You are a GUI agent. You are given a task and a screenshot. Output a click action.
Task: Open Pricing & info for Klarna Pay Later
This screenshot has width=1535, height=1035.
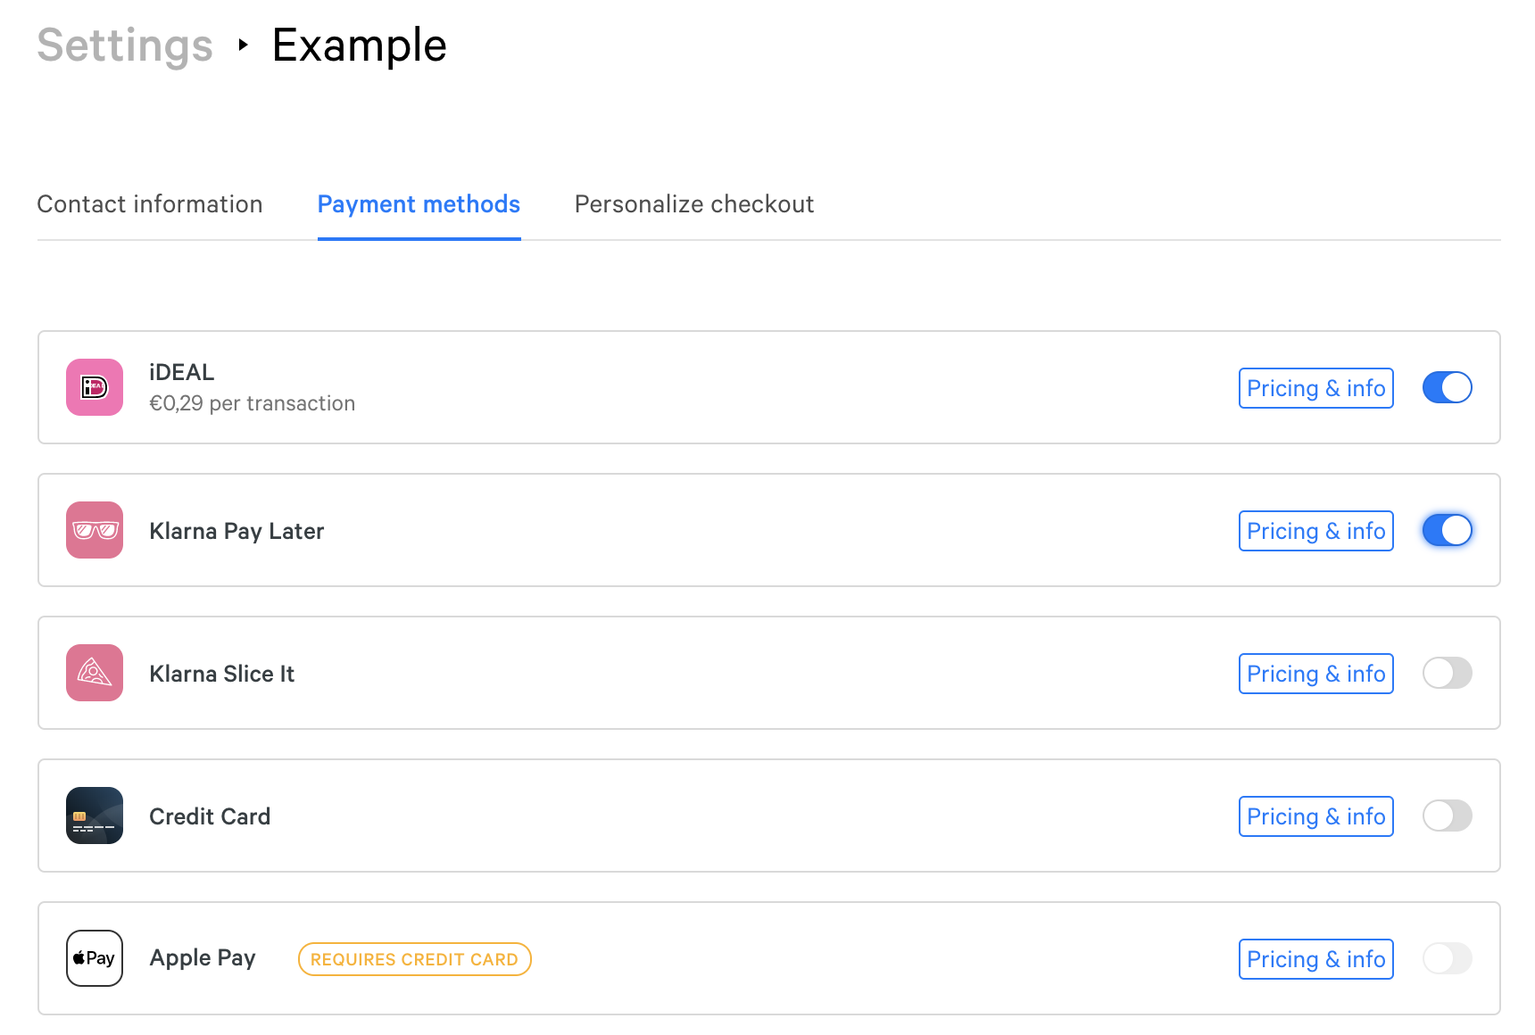click(1316, 531)
